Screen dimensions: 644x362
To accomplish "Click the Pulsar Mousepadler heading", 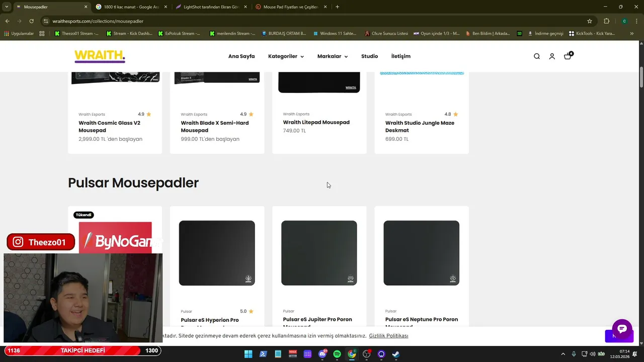I will tap(133, 183).
